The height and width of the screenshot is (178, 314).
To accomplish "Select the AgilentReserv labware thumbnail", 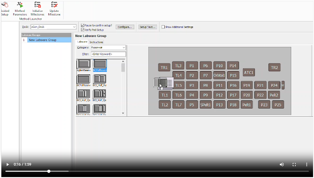I will (84, 65).
